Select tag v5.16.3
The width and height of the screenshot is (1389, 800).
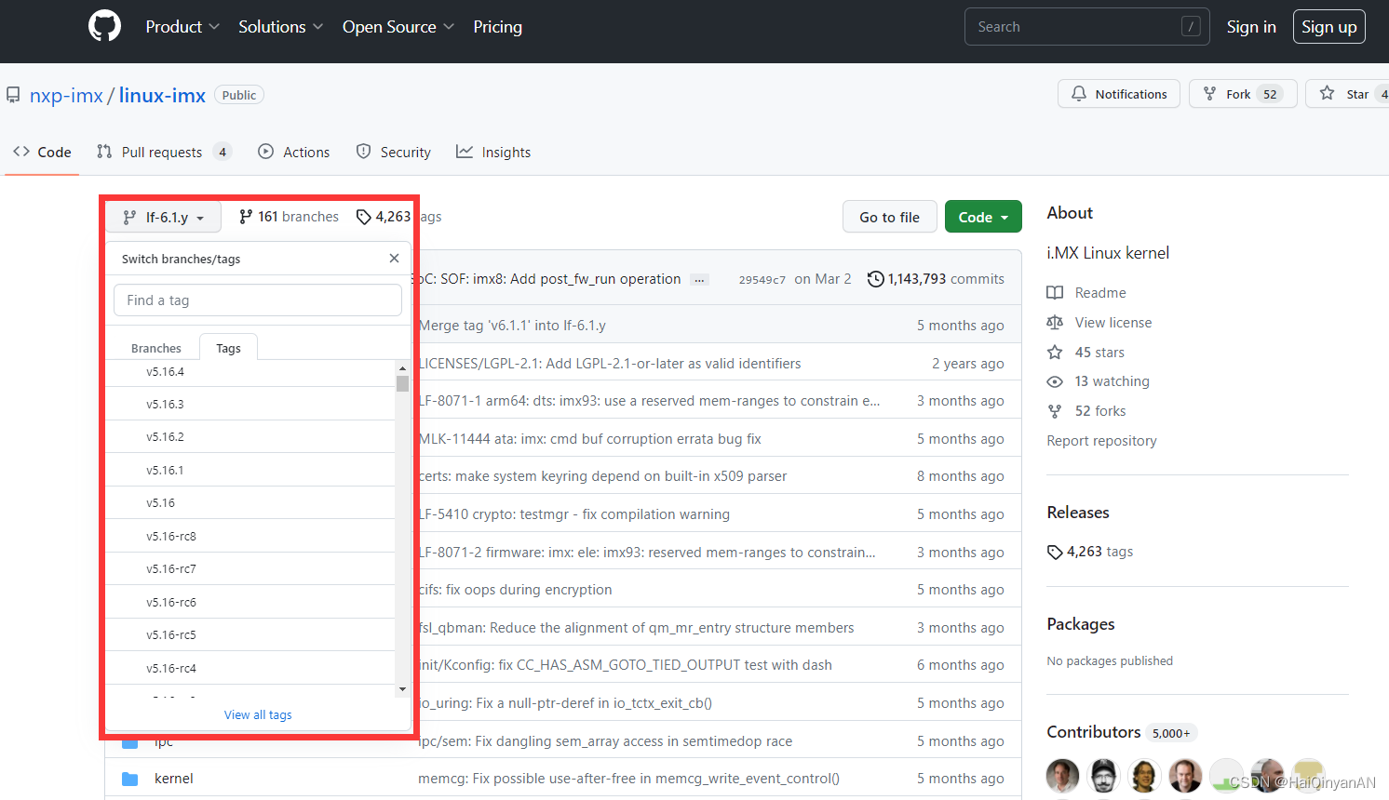pos(250,404)
